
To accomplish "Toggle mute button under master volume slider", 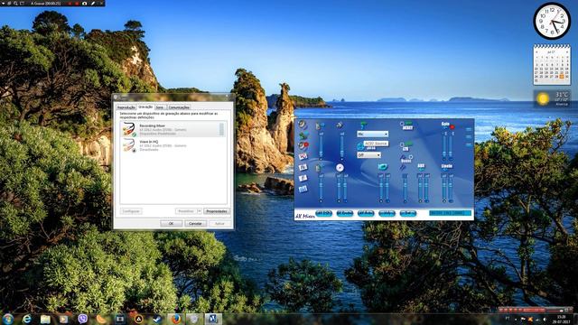I will tap(321, 159).
